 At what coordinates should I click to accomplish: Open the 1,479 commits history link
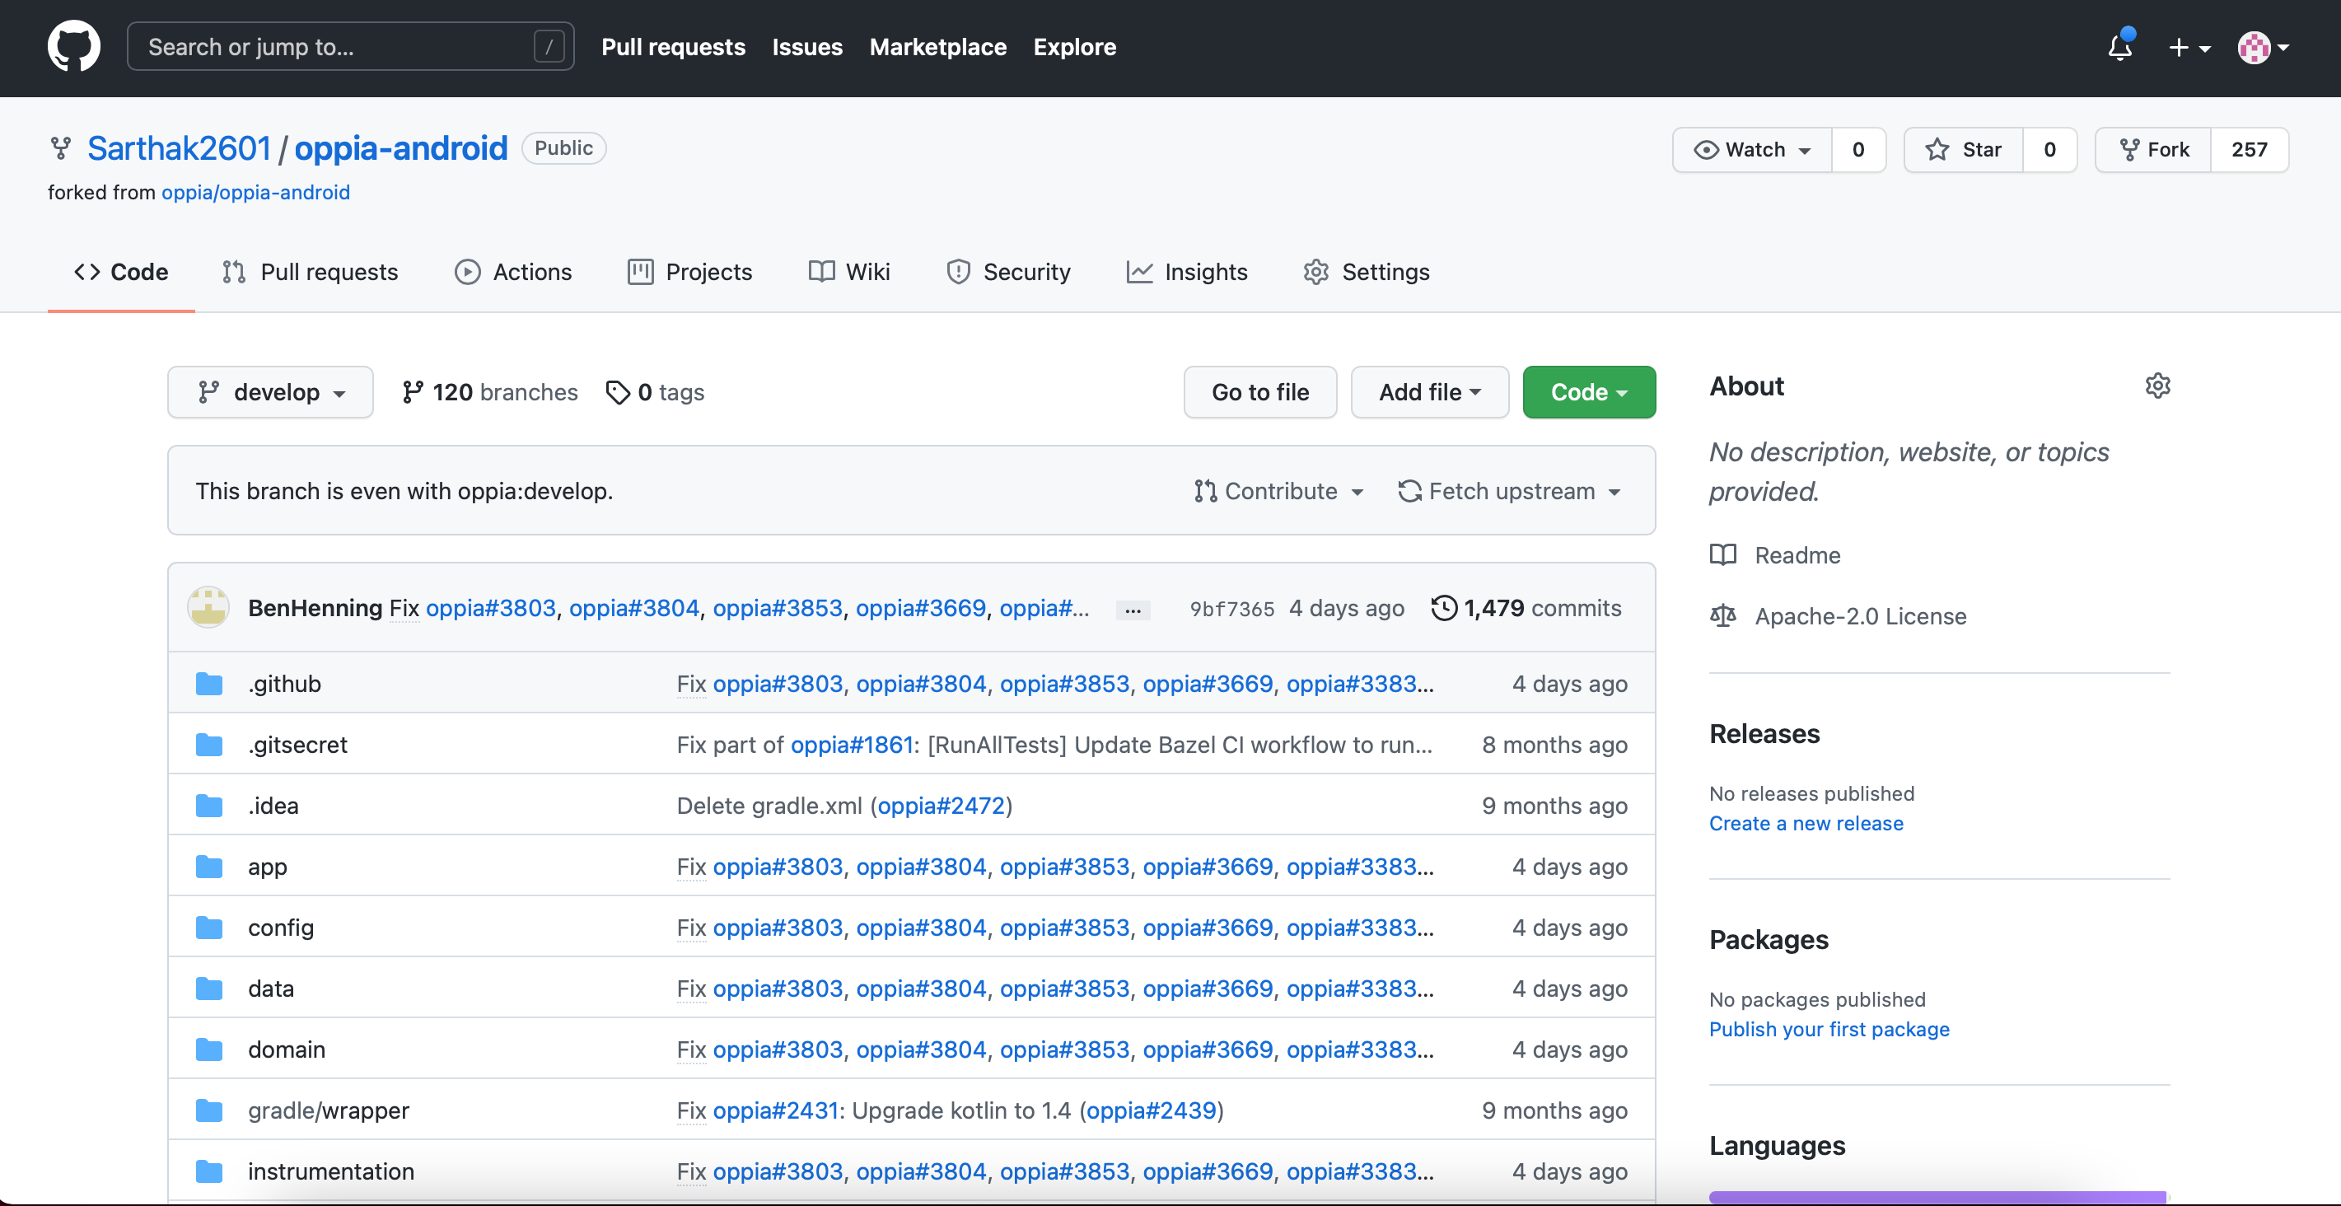1526,607
